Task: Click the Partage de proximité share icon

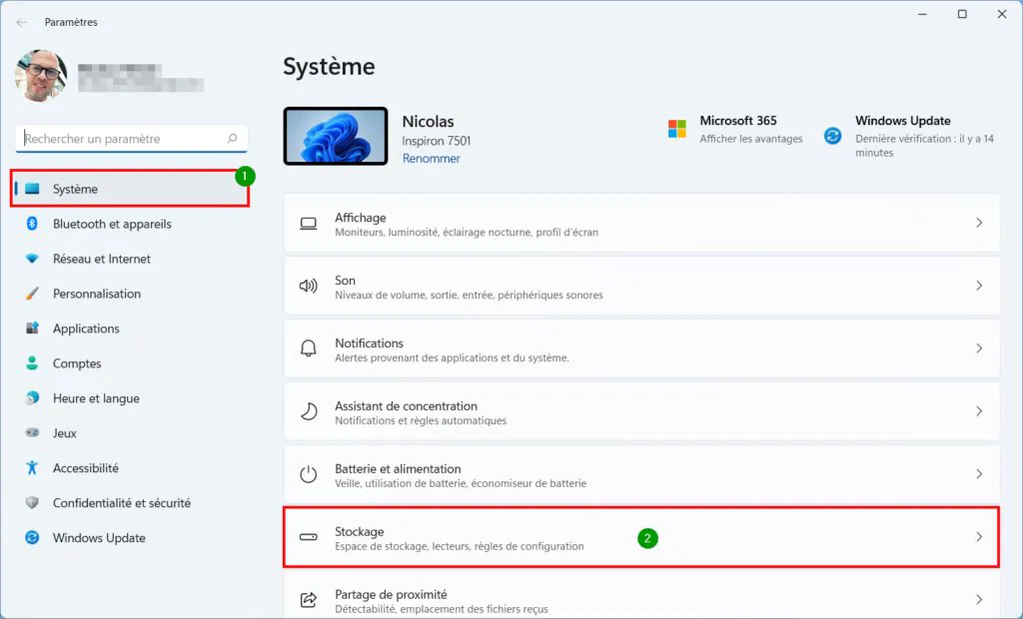Action: pyautogui.click(x=309, y=599)
